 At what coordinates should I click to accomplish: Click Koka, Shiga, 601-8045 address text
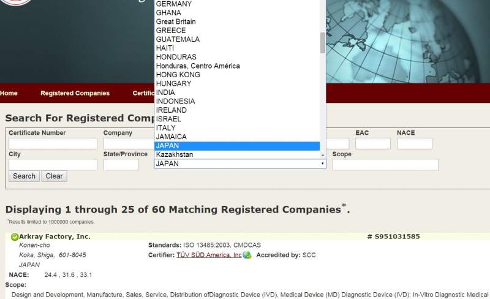(53, 255)
